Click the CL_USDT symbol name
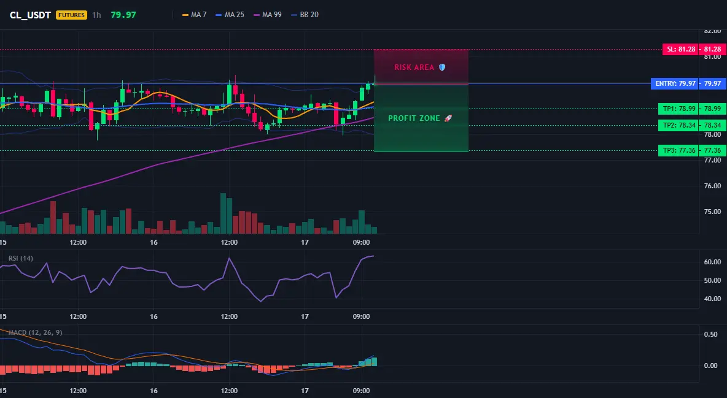Screen dimensions: 727x398 [x=30, y=15]
